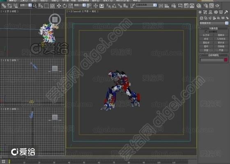
Task: Select Space Warps category in Create panel
Action: [x=223, y=18]
